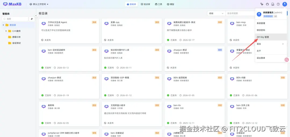Click robot icon of 项目智能-SOP-客服 card
This screenshot has height=137, width=290.
point(106,79)
